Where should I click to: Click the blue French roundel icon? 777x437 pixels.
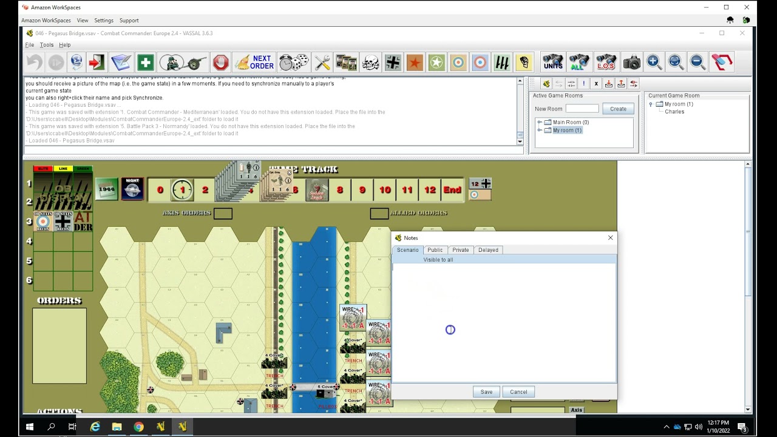pos(480,62)
